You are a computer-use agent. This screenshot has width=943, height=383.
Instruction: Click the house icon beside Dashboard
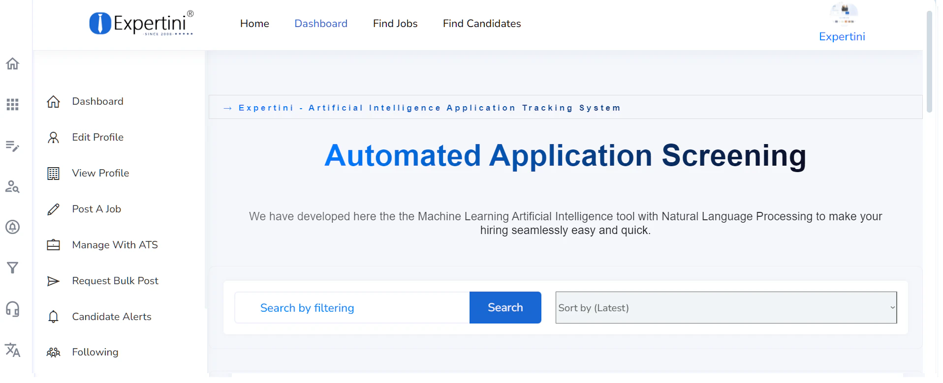tap(53, 102)
